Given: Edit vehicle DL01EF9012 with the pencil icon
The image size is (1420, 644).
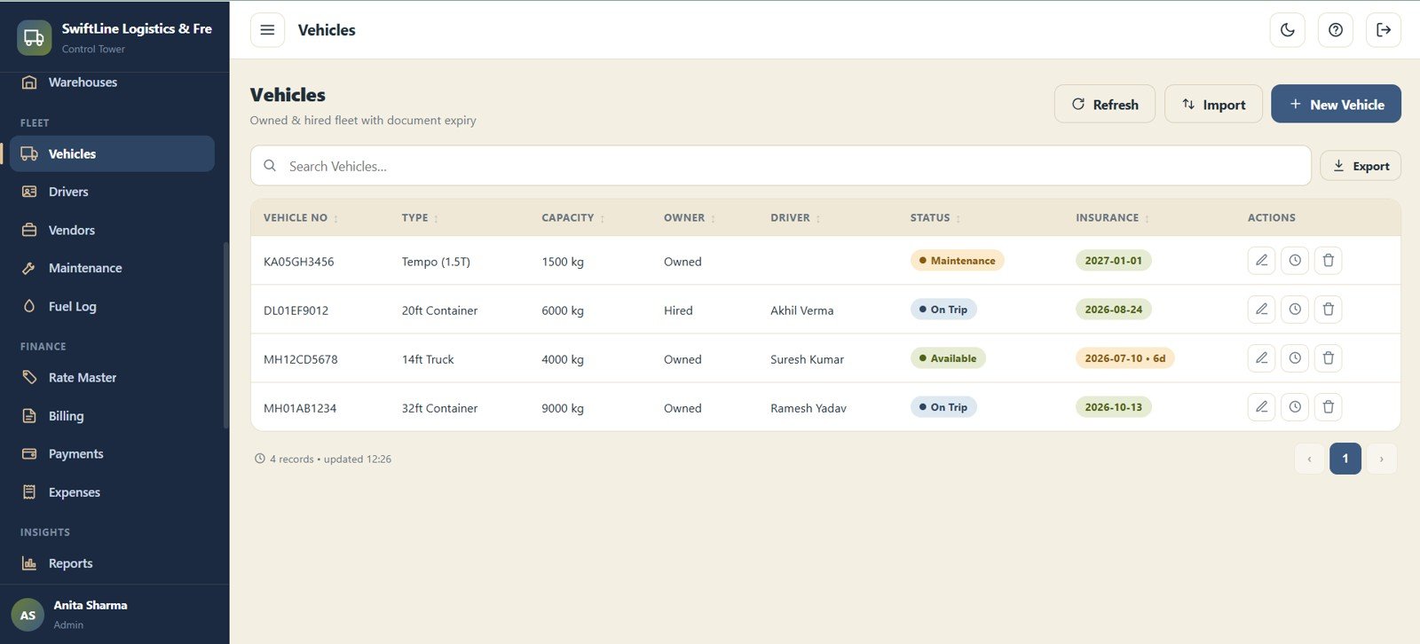Looking at the screenshot, I should (1261, 310).
